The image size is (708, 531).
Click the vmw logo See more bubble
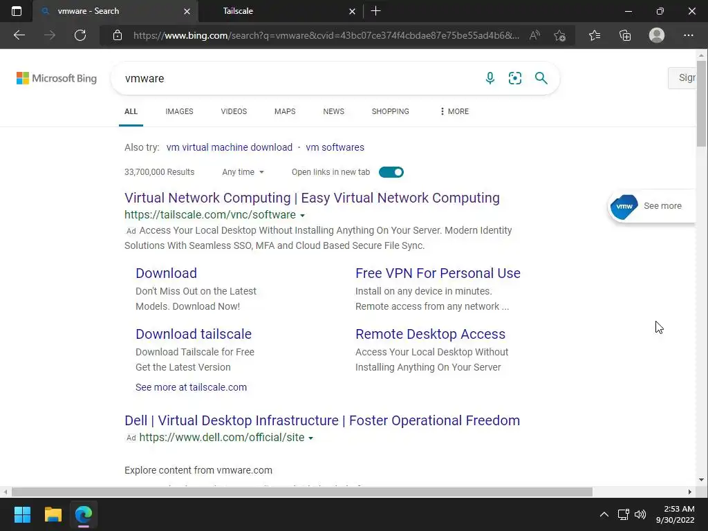tap(651, 206)
